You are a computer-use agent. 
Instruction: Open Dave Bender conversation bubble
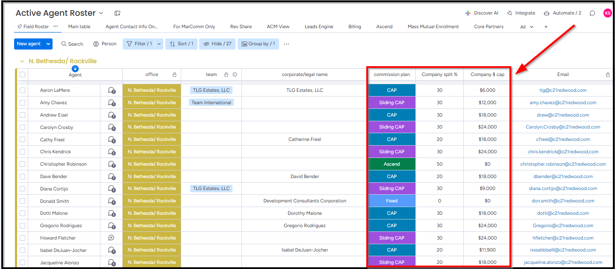(x=112, y=176)
